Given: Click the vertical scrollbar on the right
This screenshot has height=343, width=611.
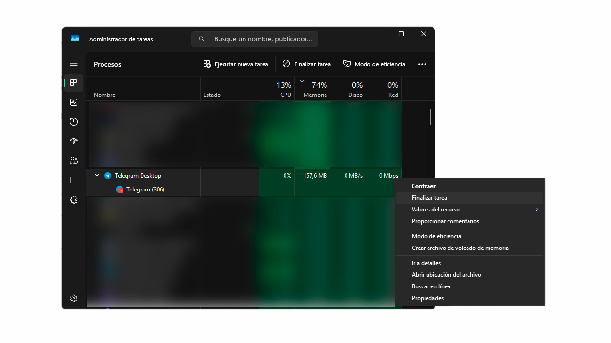Looking at the screenshot, I should (430, 116).
